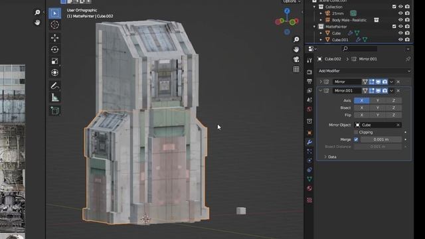Hide the 25mm camera in outliner
This screenshot has height=239, width=425.
coord(400,13)
